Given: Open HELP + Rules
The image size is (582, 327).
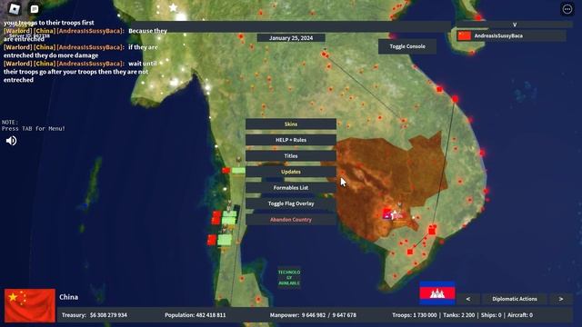Looking at the screenshot, I should tap(291, 140).
